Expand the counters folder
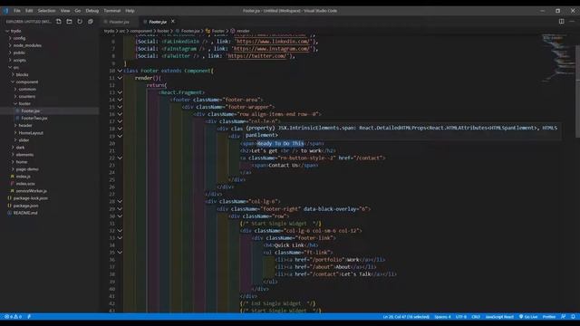The height and width of the screenshot is (326, 580). click(x=27, y=97)
